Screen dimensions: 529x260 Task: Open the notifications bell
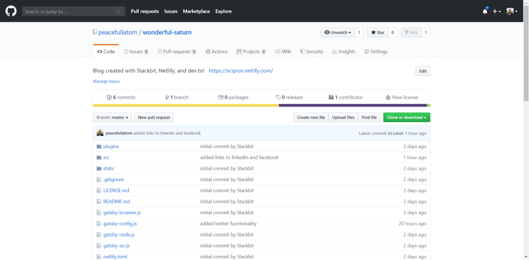click(x=485, y=11)
